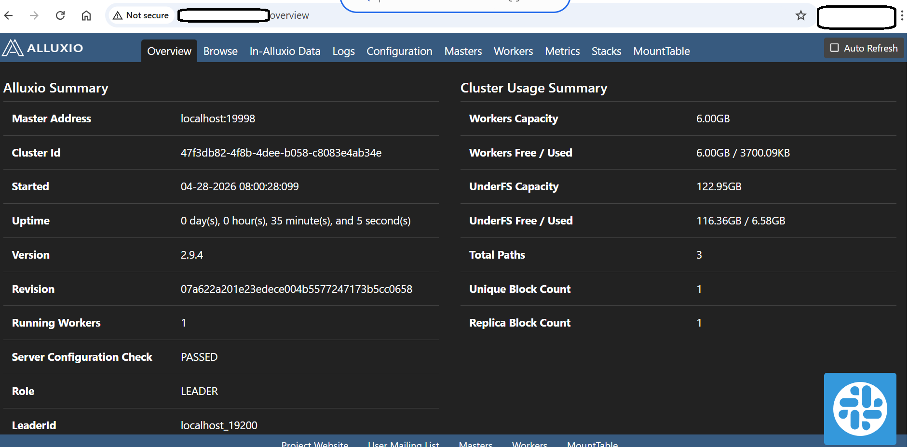Select the Cluster Id value text
The height and width of the screenshot is (447, 908).
click(281, 153)
